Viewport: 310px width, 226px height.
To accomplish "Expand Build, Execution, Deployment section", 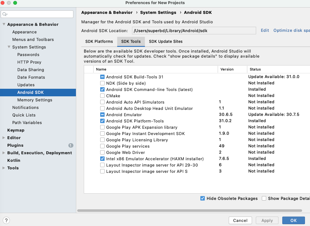I will pos(4,153).
